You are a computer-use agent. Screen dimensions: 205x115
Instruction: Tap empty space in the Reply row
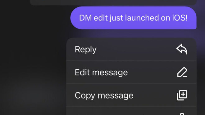pos(136,49)
